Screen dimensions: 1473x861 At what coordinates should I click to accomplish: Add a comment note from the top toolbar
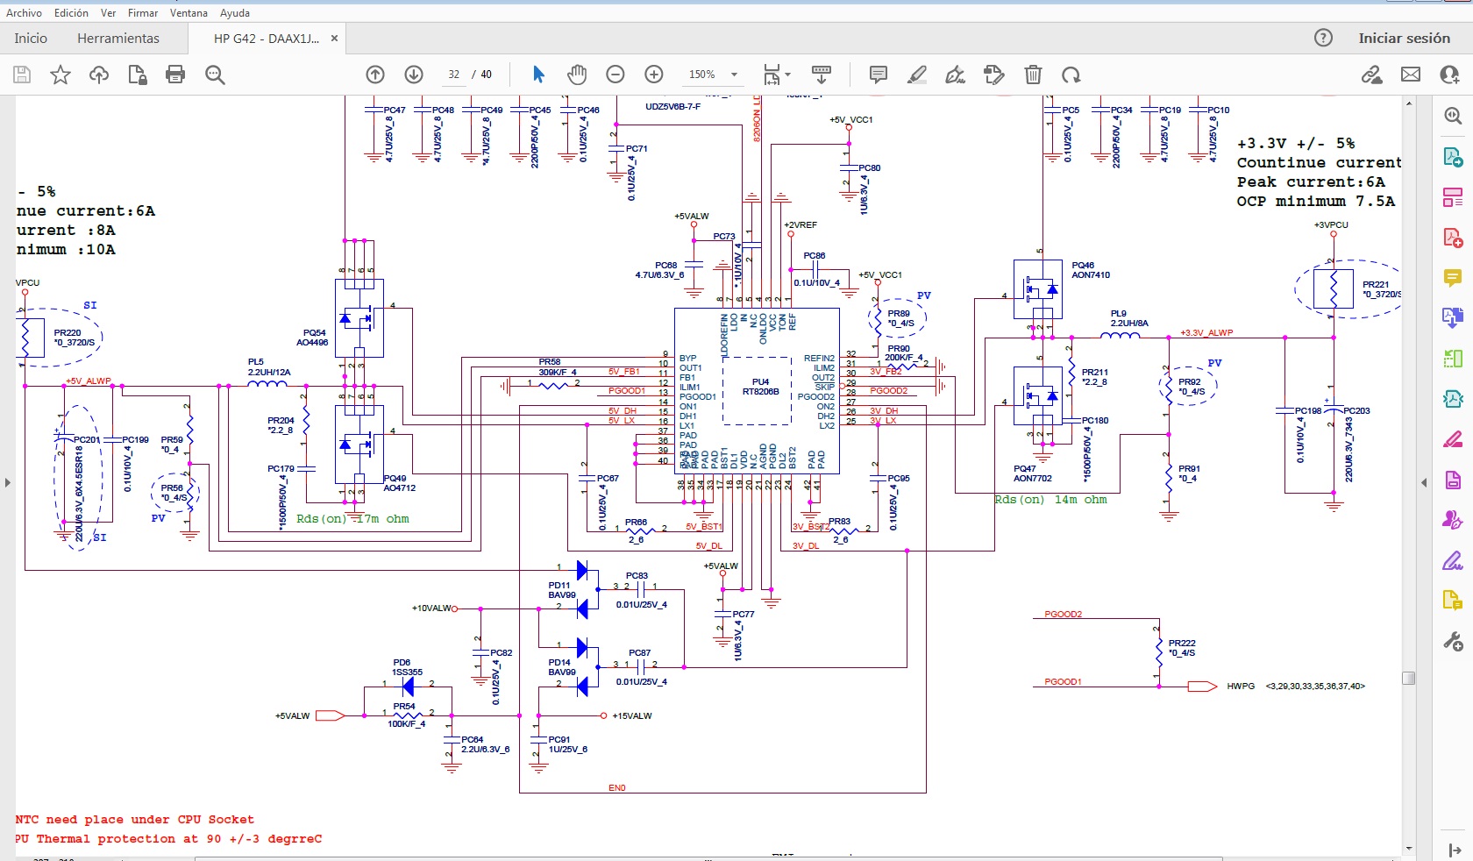(x=878, y=75)
